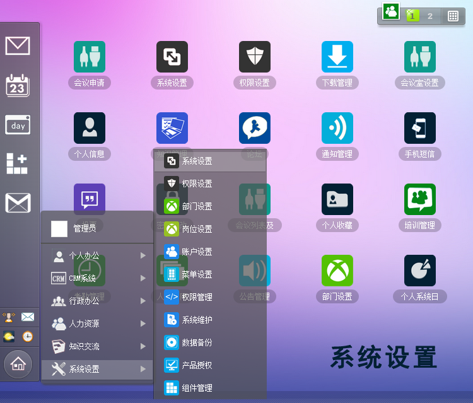The image size is (473, 403).
Task: Open the 通知管理 desktop icon
Action: point(337,129)
